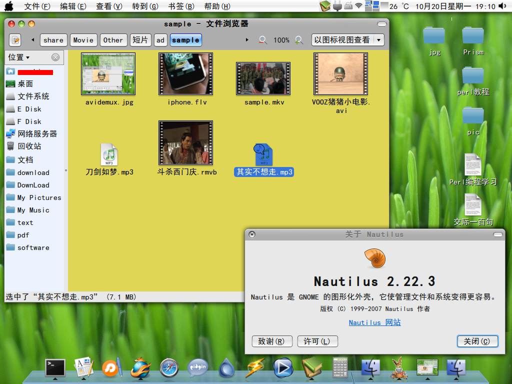Open the 书签(B) menu
512x384 pixels.
click(x=181, y=6)
